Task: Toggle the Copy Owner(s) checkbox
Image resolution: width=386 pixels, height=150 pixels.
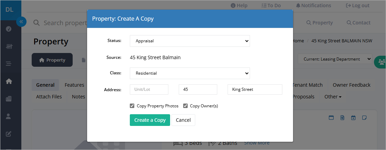Action: (x=185, y=106)
